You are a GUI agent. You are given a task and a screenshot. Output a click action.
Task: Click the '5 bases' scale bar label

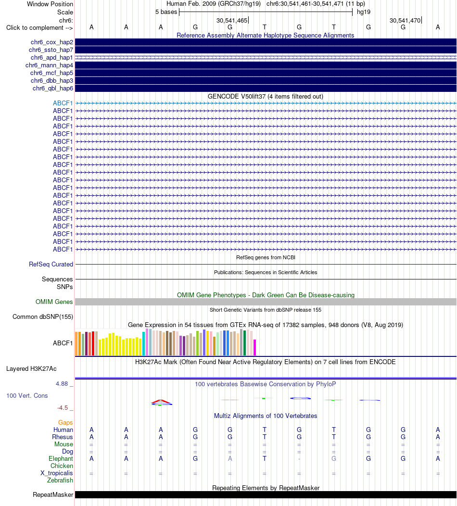[x=166, y=12]
